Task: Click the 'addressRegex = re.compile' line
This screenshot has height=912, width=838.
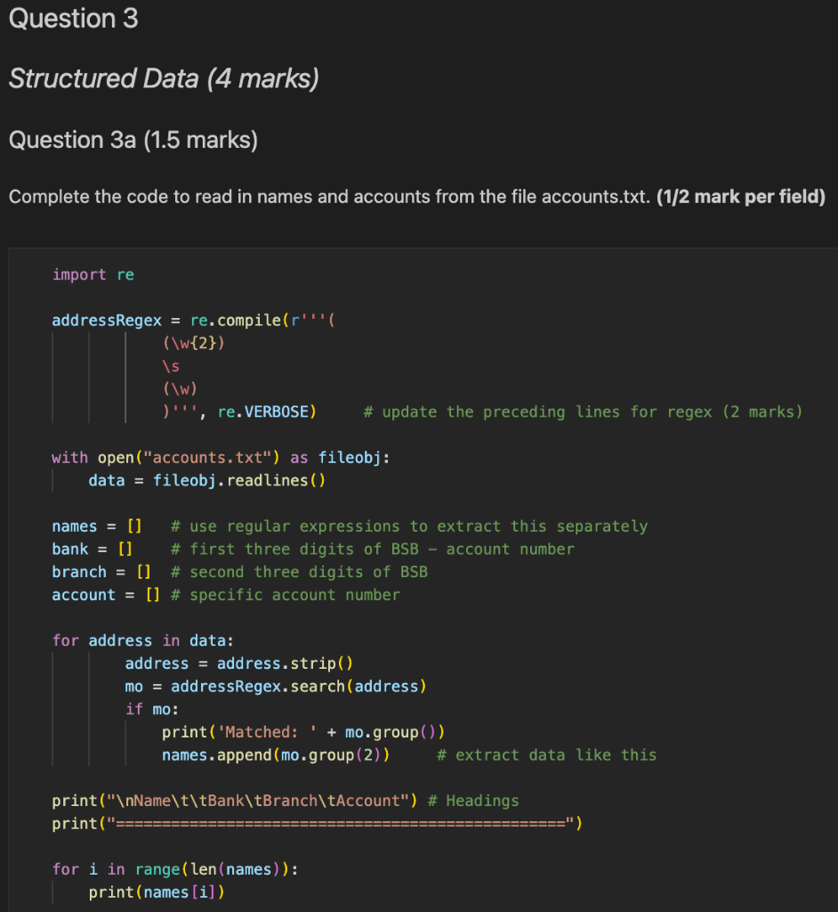Action: pyautogui.click(x=193, y=321)
